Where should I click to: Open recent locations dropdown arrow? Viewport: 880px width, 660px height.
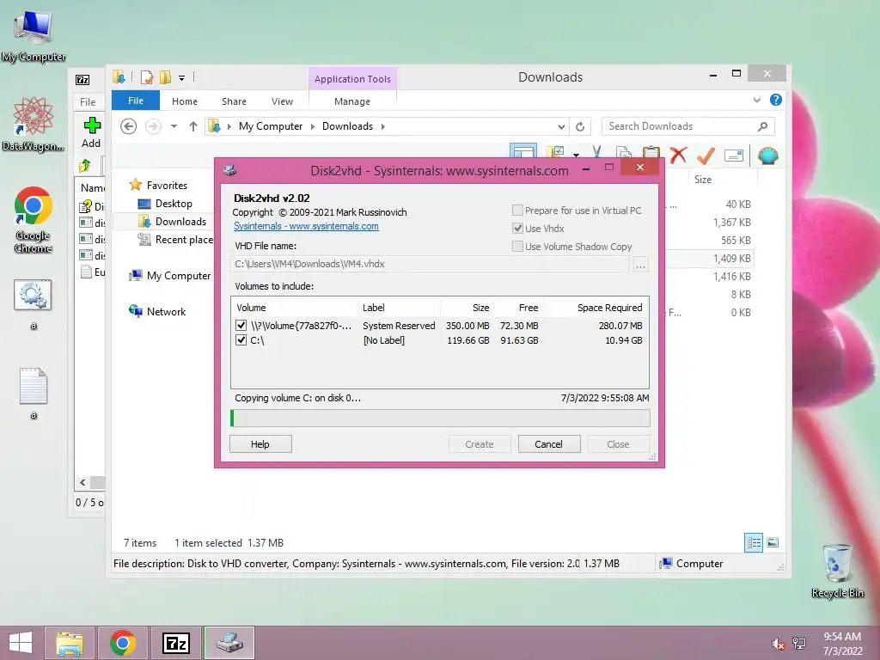pyautogui.click(x=174, y=126)
